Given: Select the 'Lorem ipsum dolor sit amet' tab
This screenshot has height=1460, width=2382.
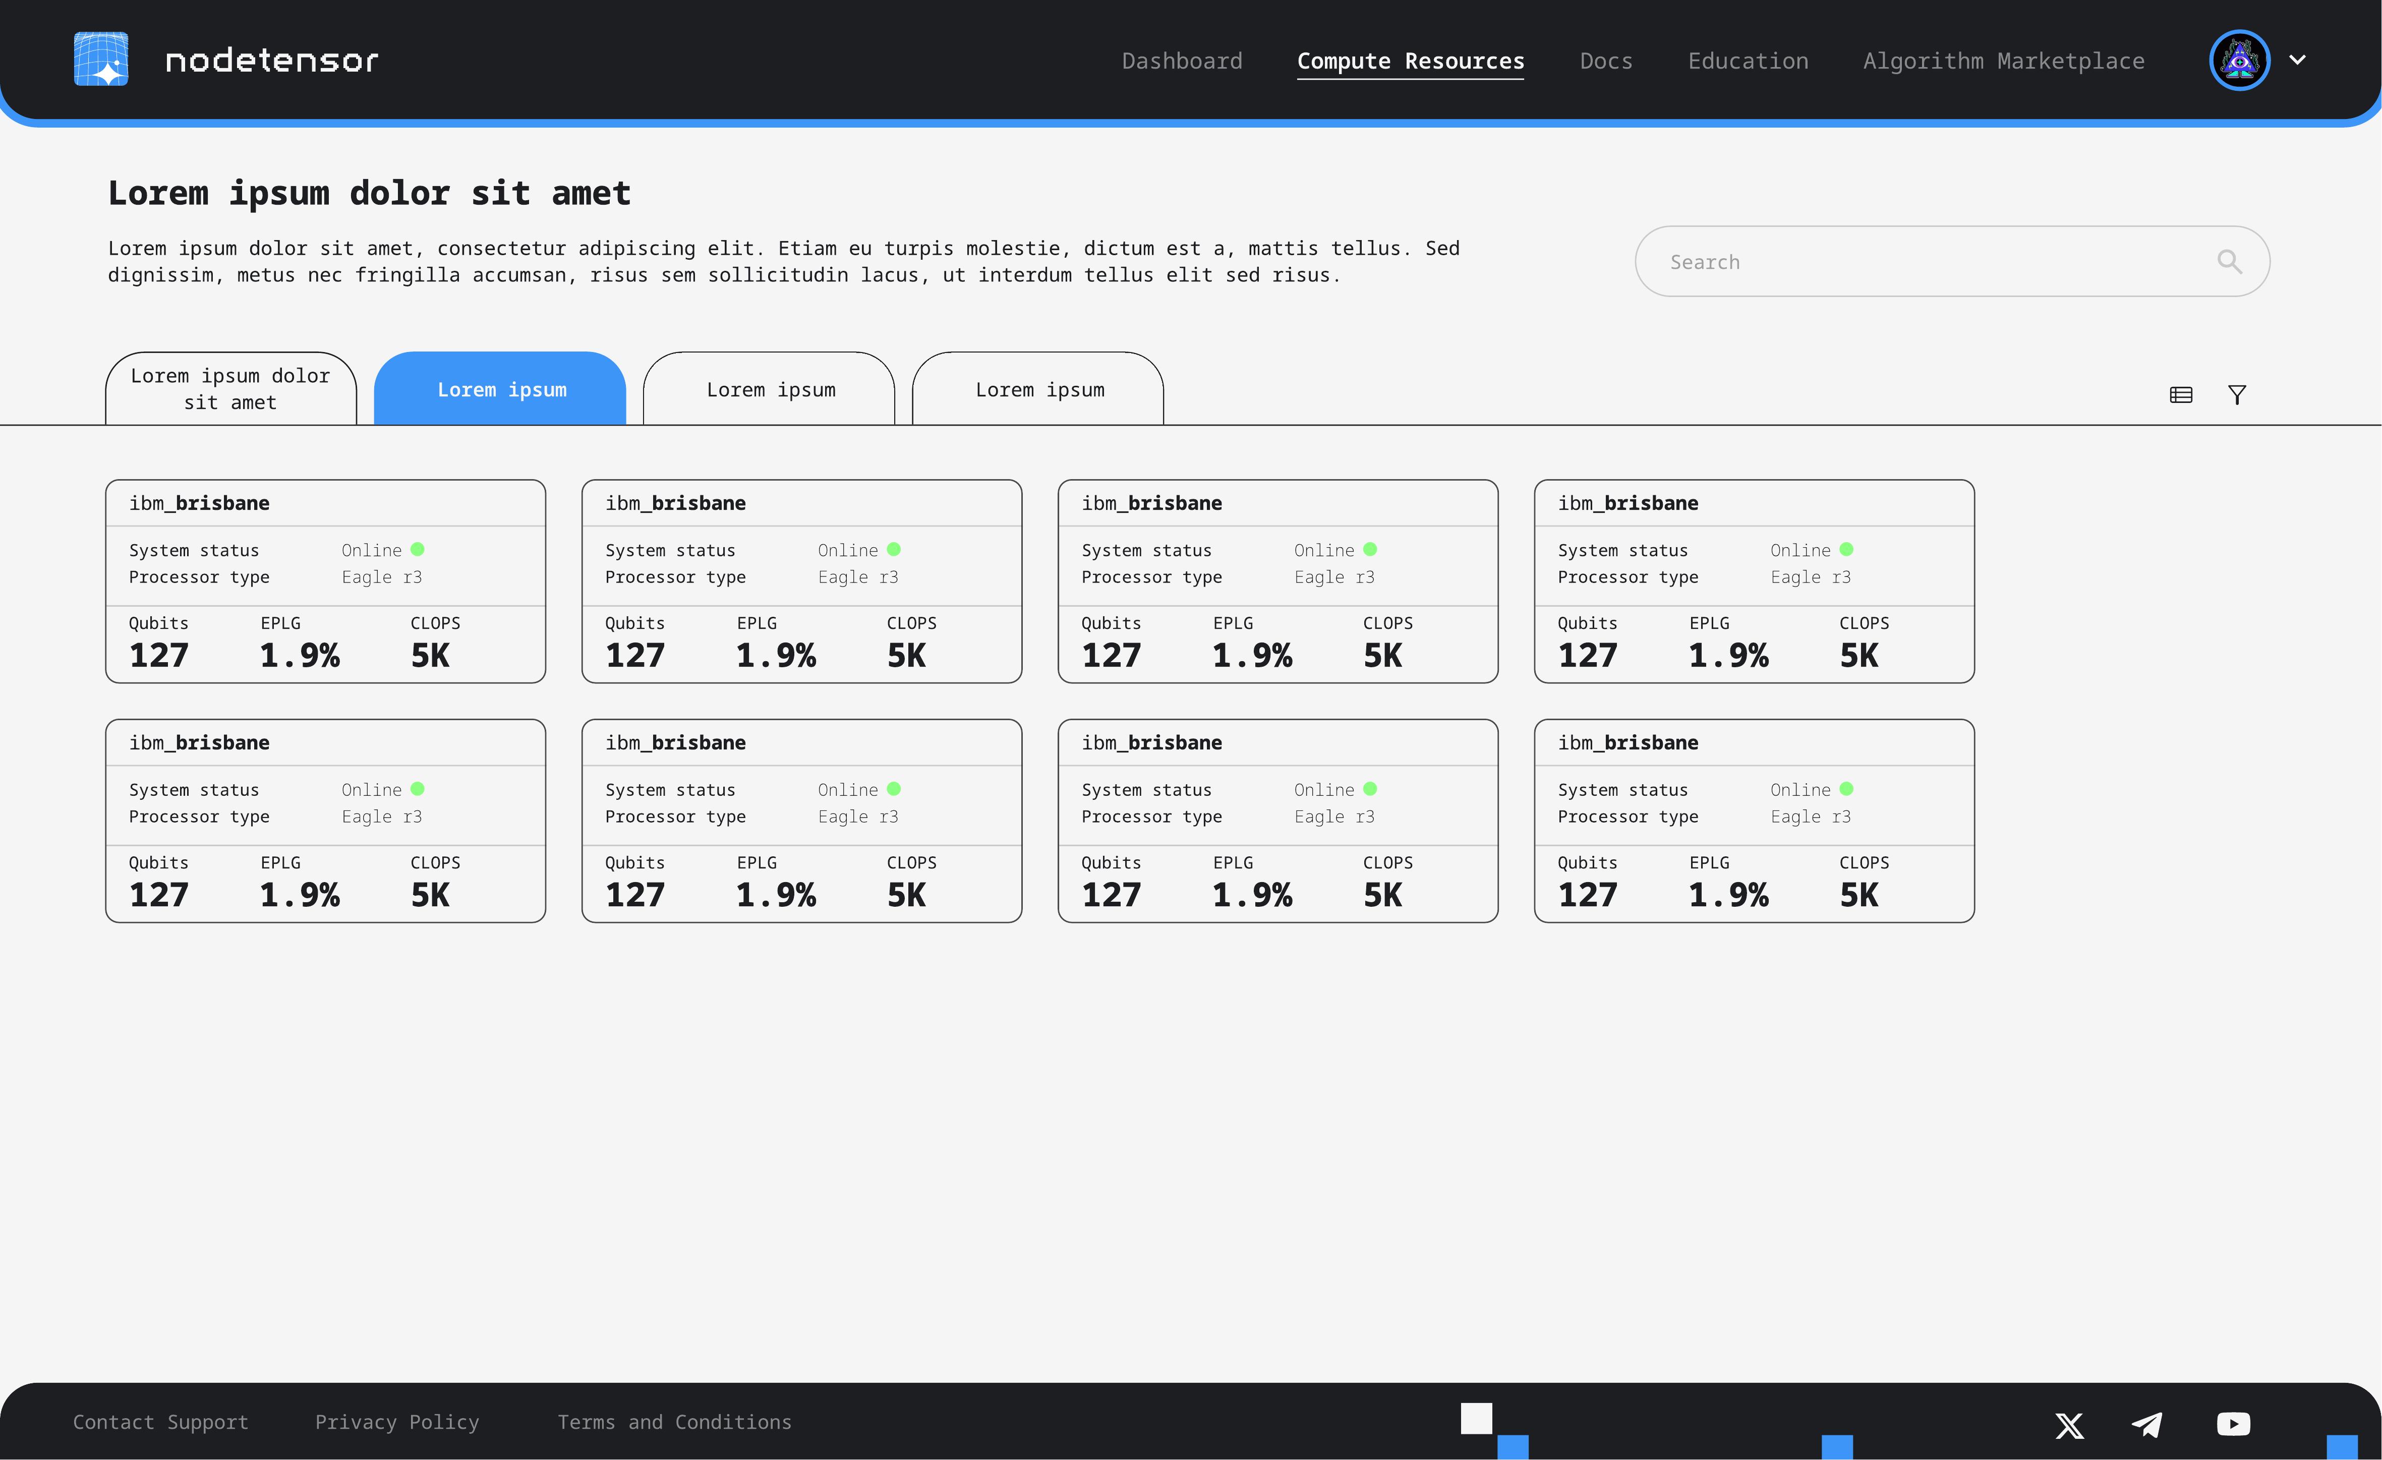Looking at the screenshot, I should tap(230, 389).
